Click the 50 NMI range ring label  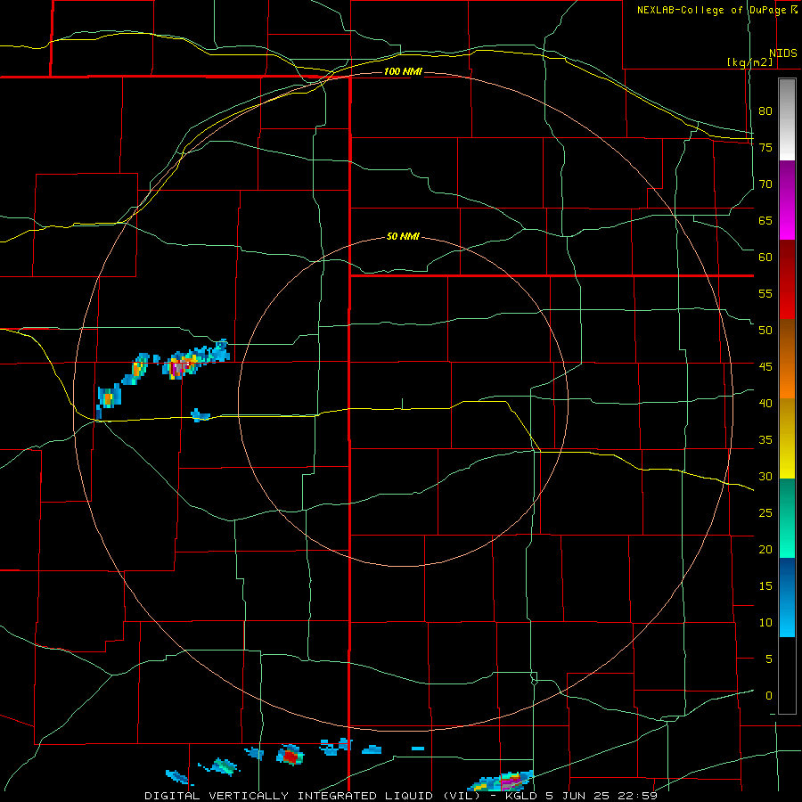click(x=403, y=236)
